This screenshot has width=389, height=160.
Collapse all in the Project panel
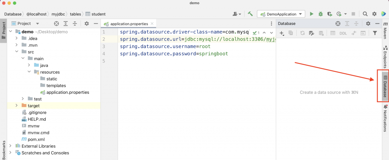(x=75, y=23)
